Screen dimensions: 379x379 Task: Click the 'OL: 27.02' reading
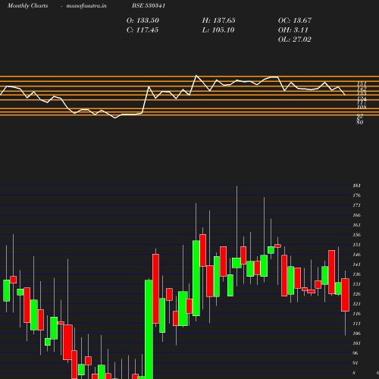tap(295, 39)
